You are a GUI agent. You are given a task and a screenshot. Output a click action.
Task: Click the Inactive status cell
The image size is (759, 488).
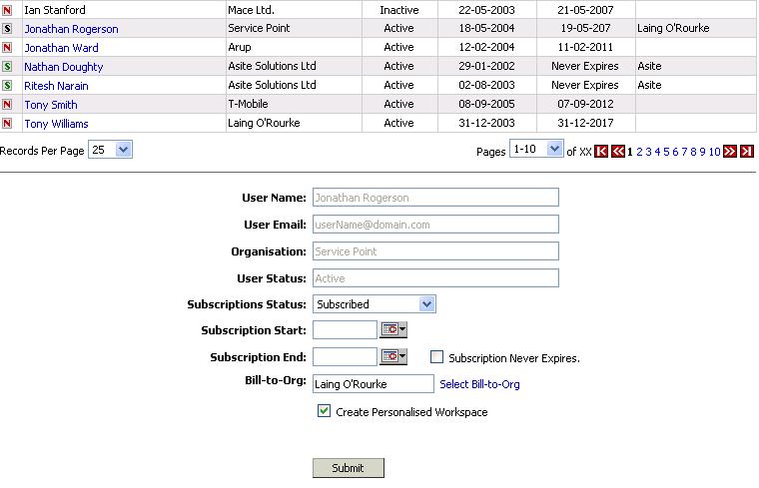tap(399, 10)
